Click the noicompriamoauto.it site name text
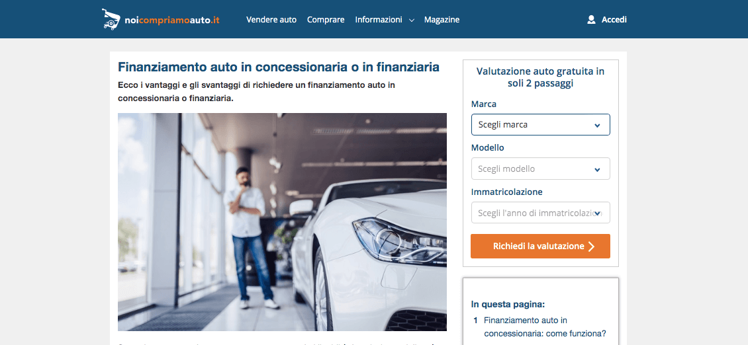This screenshot has height=345, width=748. pos(172,20)
